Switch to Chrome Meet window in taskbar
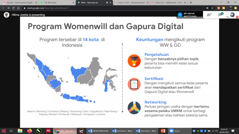 [x=65, y=131]
